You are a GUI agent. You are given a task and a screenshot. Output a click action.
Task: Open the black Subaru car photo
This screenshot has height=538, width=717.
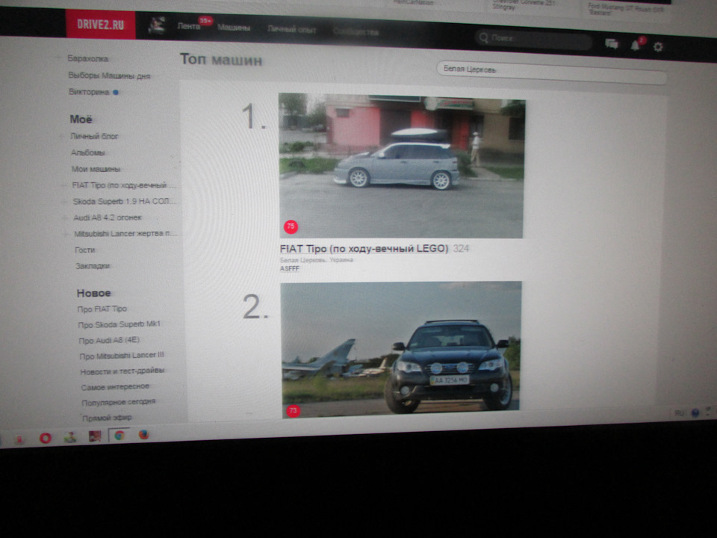(400, 349)
